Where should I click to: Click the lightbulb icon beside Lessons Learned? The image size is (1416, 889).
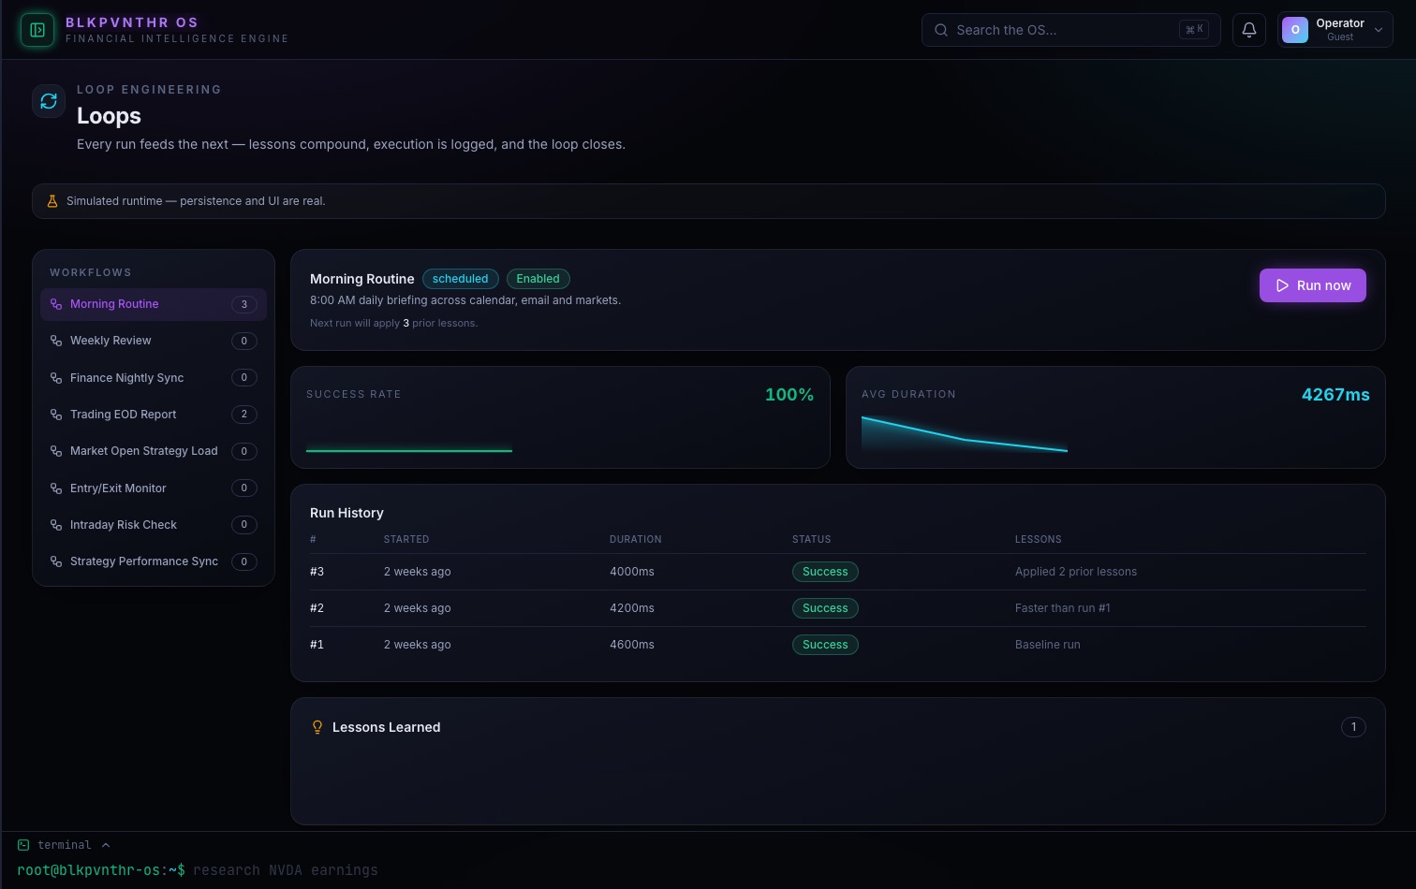[x=317, y=727]
